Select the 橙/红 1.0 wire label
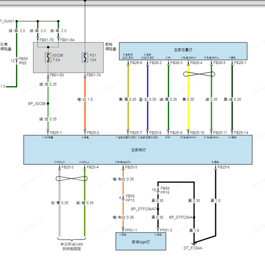This screenshot has width=265, height=269. click(x=85, y=99)
